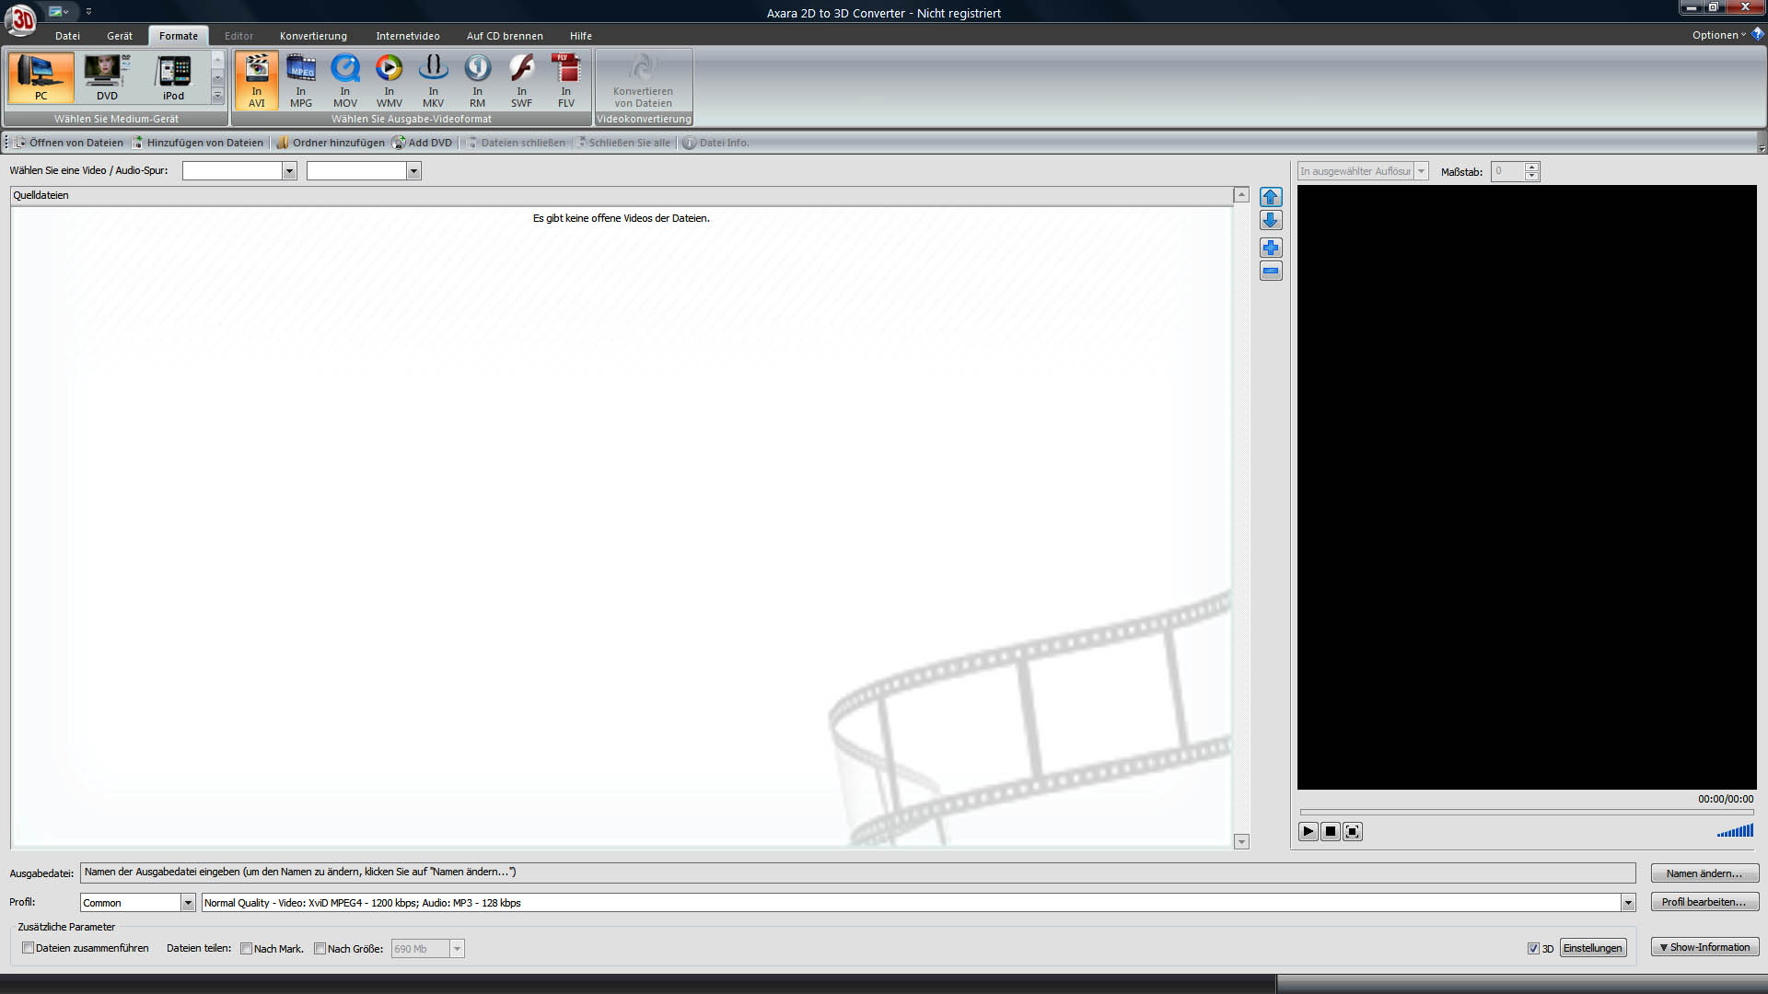Toggle the 3D checkbox
The height and width of the screenshot is (994, 1768).
point(1533,949)
